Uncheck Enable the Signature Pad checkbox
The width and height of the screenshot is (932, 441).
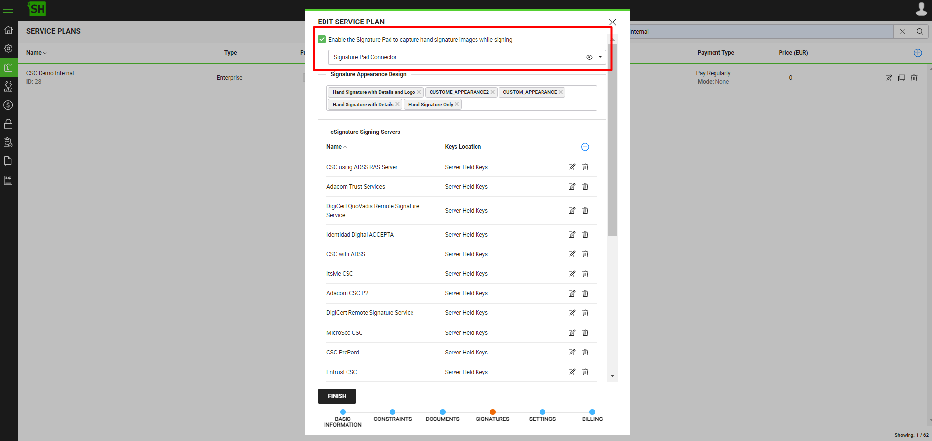click(322, 40)
